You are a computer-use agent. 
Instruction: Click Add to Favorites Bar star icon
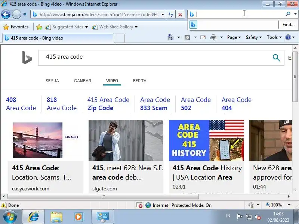click(x=39, y=27)
